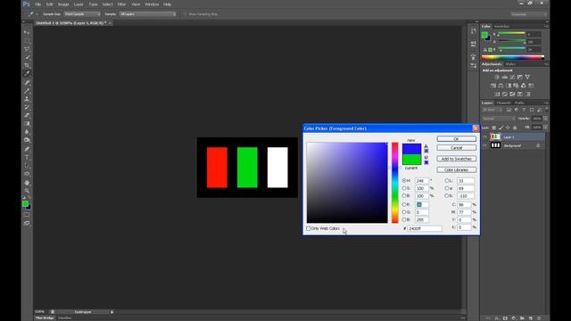This screenshot has height=321, width=571.
Task: Open the Filter menu
Action: (x=121, y=4)
